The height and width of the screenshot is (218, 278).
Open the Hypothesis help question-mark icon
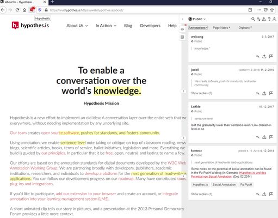(x=269, y=19)
